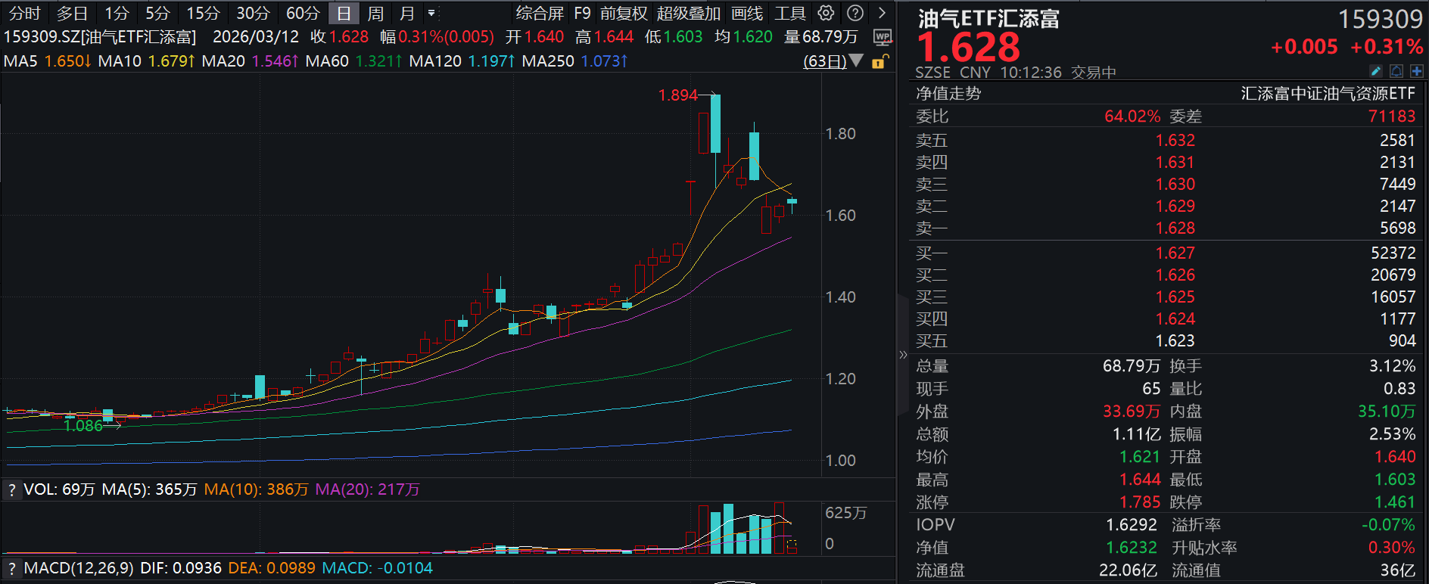This screenshot has height=584, width=1429.
Task: Add stock to watchlist with plus icon
Action: [1417, 71]
